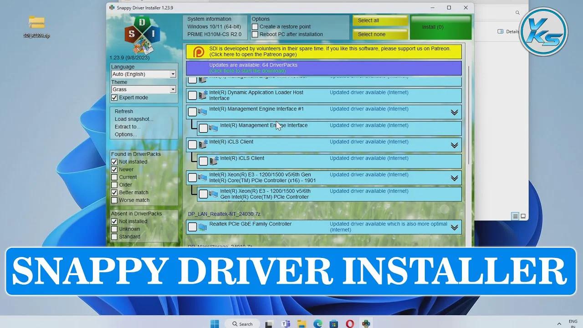Toggle the Expert mode checkbox
The width and height of the screenshot is (583, 328).
(114, 97)
